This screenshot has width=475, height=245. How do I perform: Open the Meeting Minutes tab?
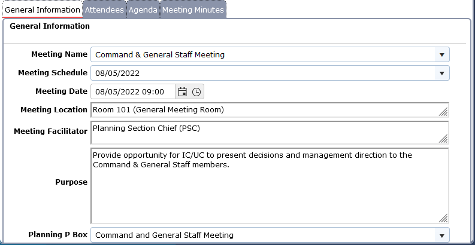pos(193,10)
